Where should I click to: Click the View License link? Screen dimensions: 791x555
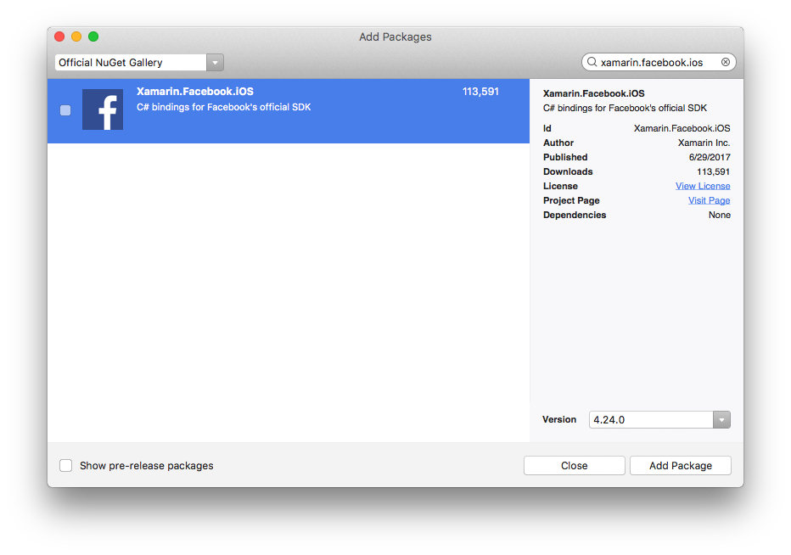pos(703,186)
